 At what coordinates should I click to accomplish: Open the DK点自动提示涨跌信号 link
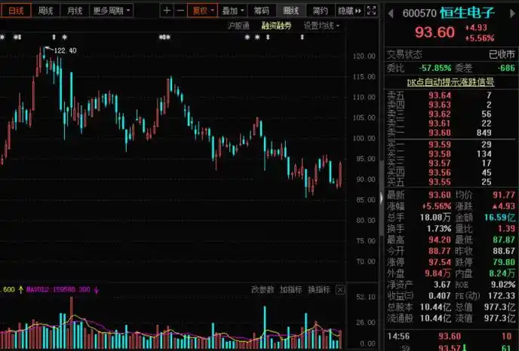click(x=450, y=82)
